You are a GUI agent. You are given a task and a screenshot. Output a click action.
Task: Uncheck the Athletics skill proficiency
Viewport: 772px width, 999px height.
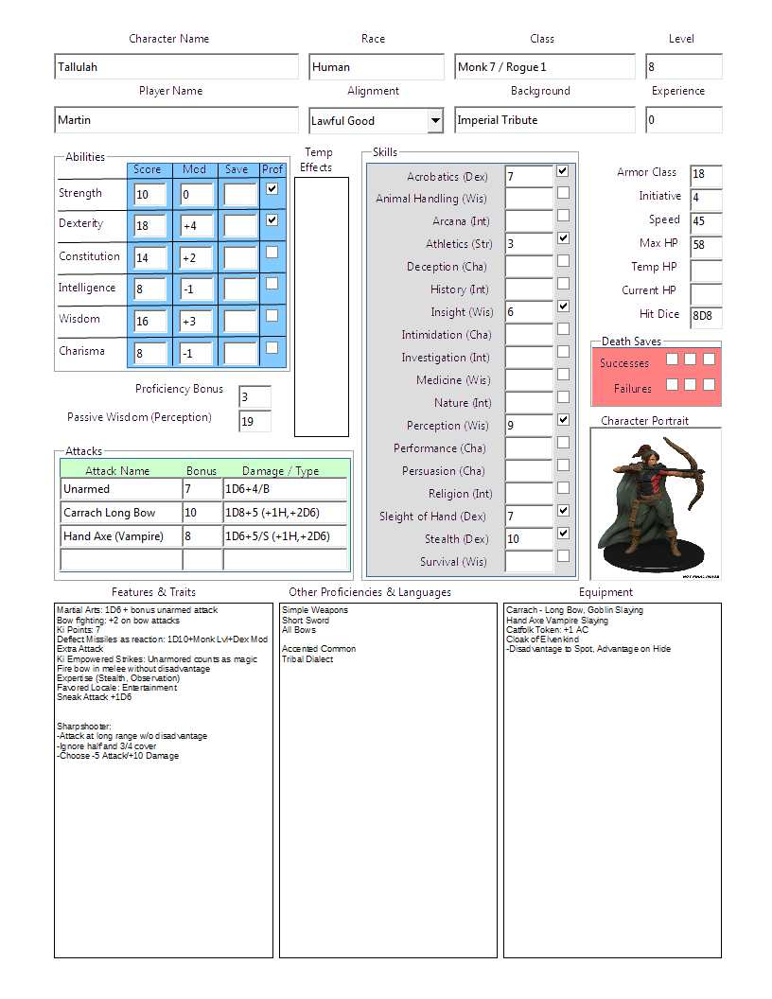point(563,237)
